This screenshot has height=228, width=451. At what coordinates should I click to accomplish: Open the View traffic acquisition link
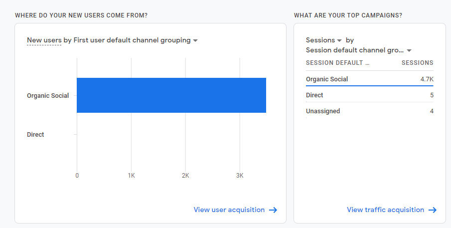click(385, 210)
